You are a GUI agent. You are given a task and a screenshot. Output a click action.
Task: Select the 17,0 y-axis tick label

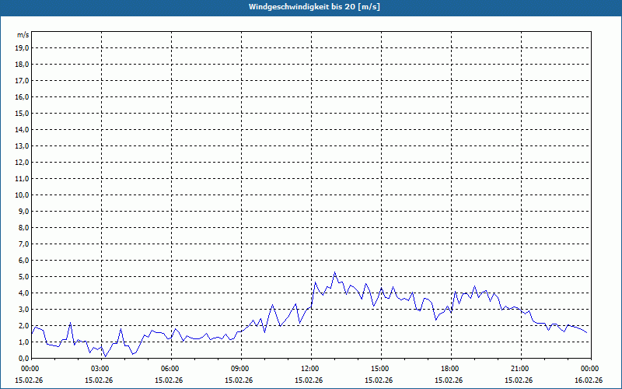point(23,80)
